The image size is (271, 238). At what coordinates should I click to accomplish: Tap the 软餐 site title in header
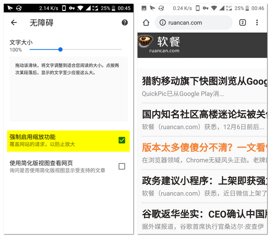(168, 41)
